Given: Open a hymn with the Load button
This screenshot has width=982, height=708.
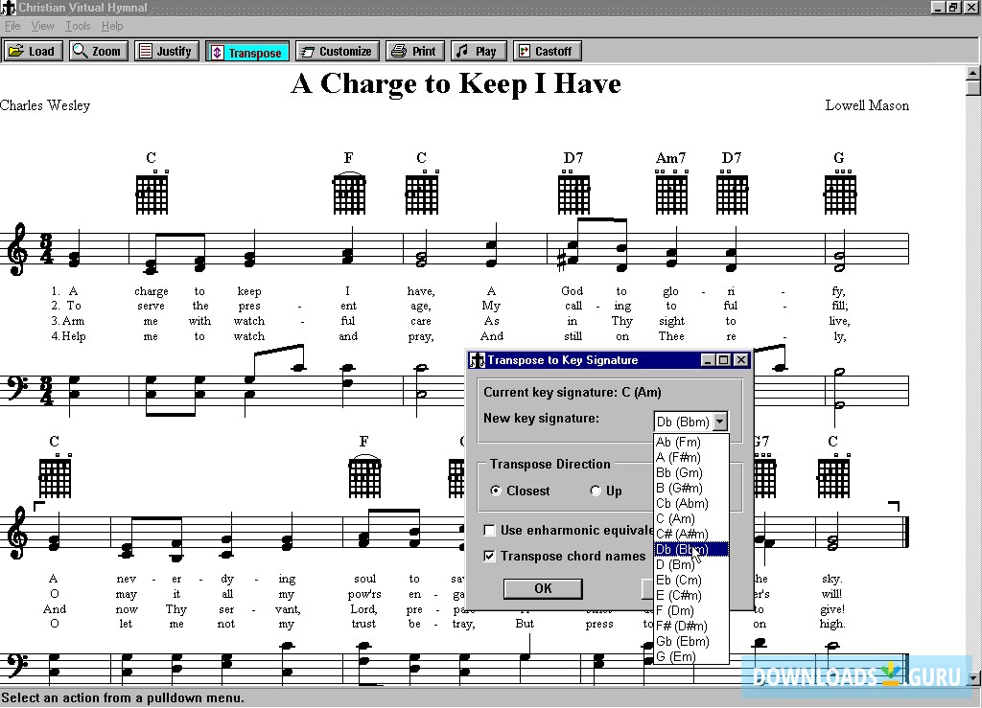Looking at the screenshot, I should [x=32, y=50].
